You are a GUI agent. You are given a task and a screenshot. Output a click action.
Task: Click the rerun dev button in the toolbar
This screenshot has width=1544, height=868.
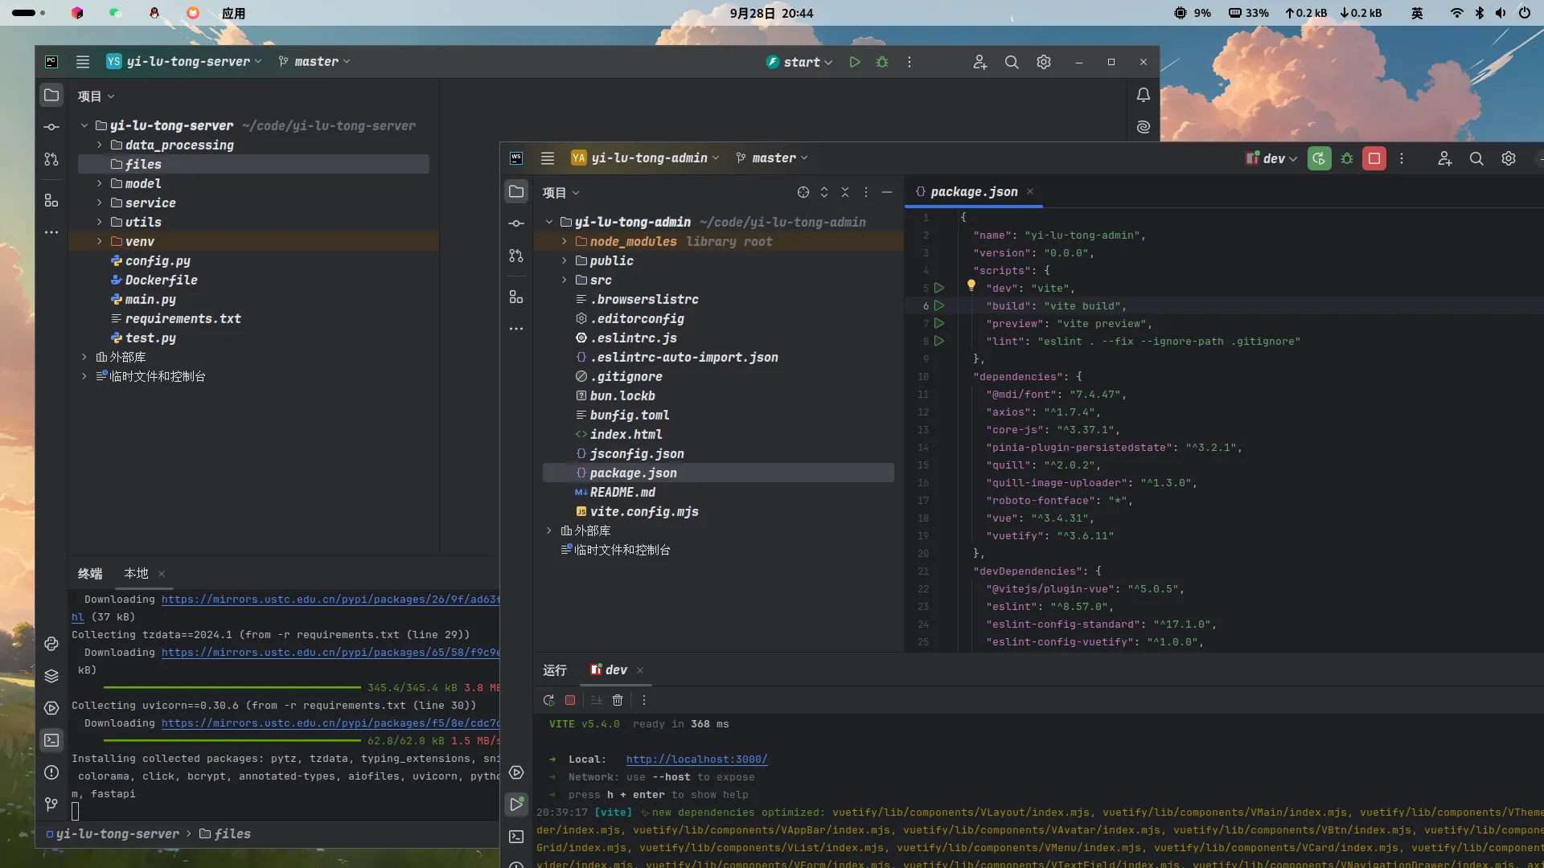click(x=1319, y=158)
